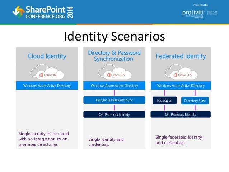Click the 'Identity Scenarios' slide title
Screen dimensions: 229x172
tap(114, 36)
